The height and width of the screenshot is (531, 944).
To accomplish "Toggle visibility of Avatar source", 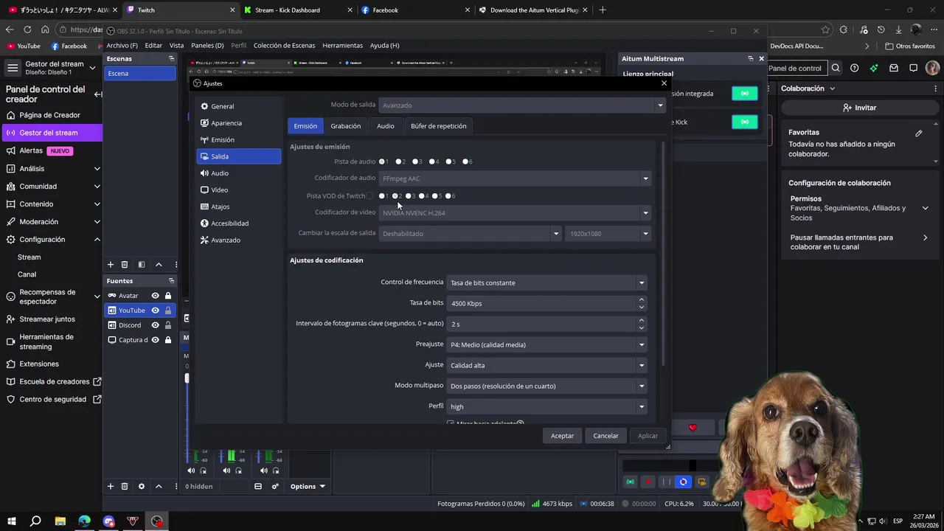I will [x=155, y=296].
